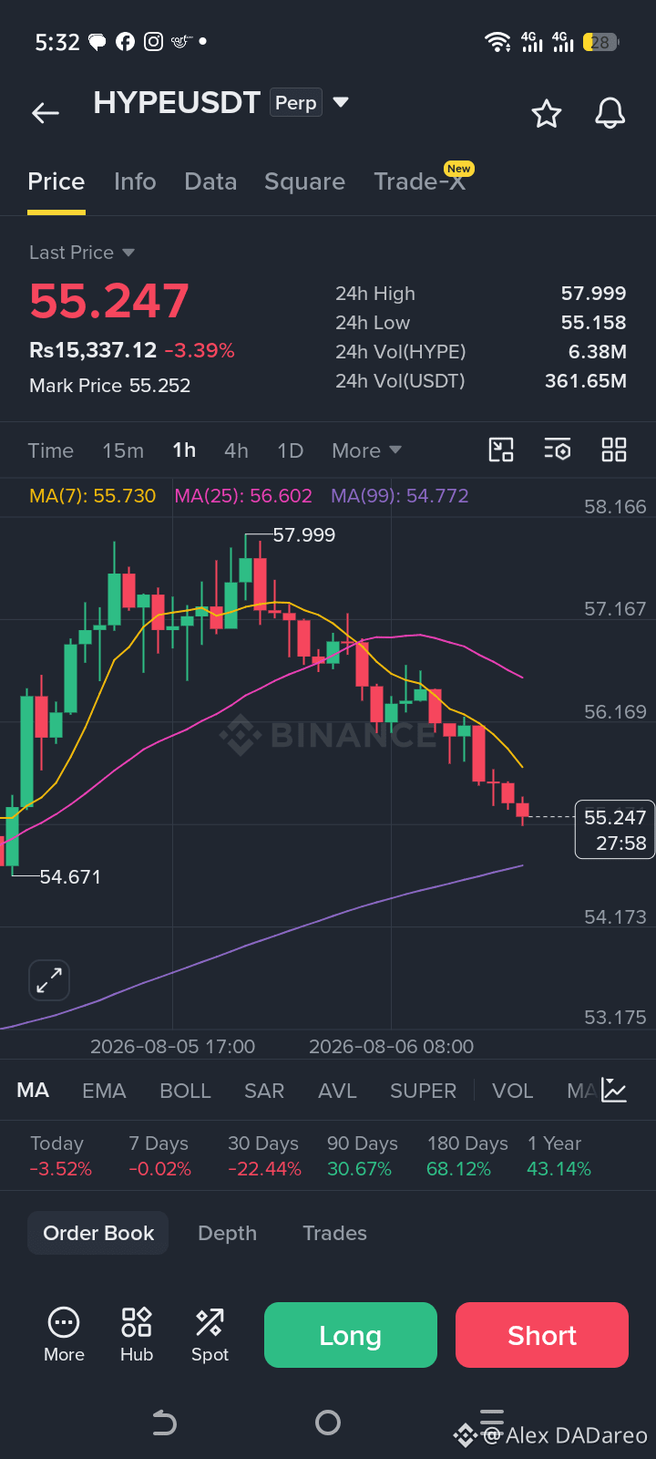656x1459 pixels.
Task: Open the multi-chart grid layout icon
Action: 614,450
